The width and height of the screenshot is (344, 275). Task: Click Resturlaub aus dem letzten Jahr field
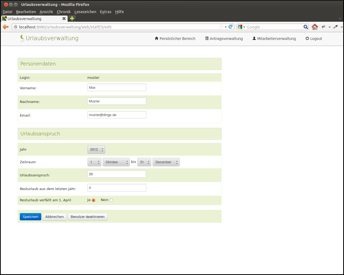click(117, 188)
